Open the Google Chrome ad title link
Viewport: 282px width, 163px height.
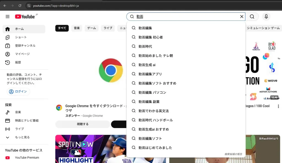(96, 108)
